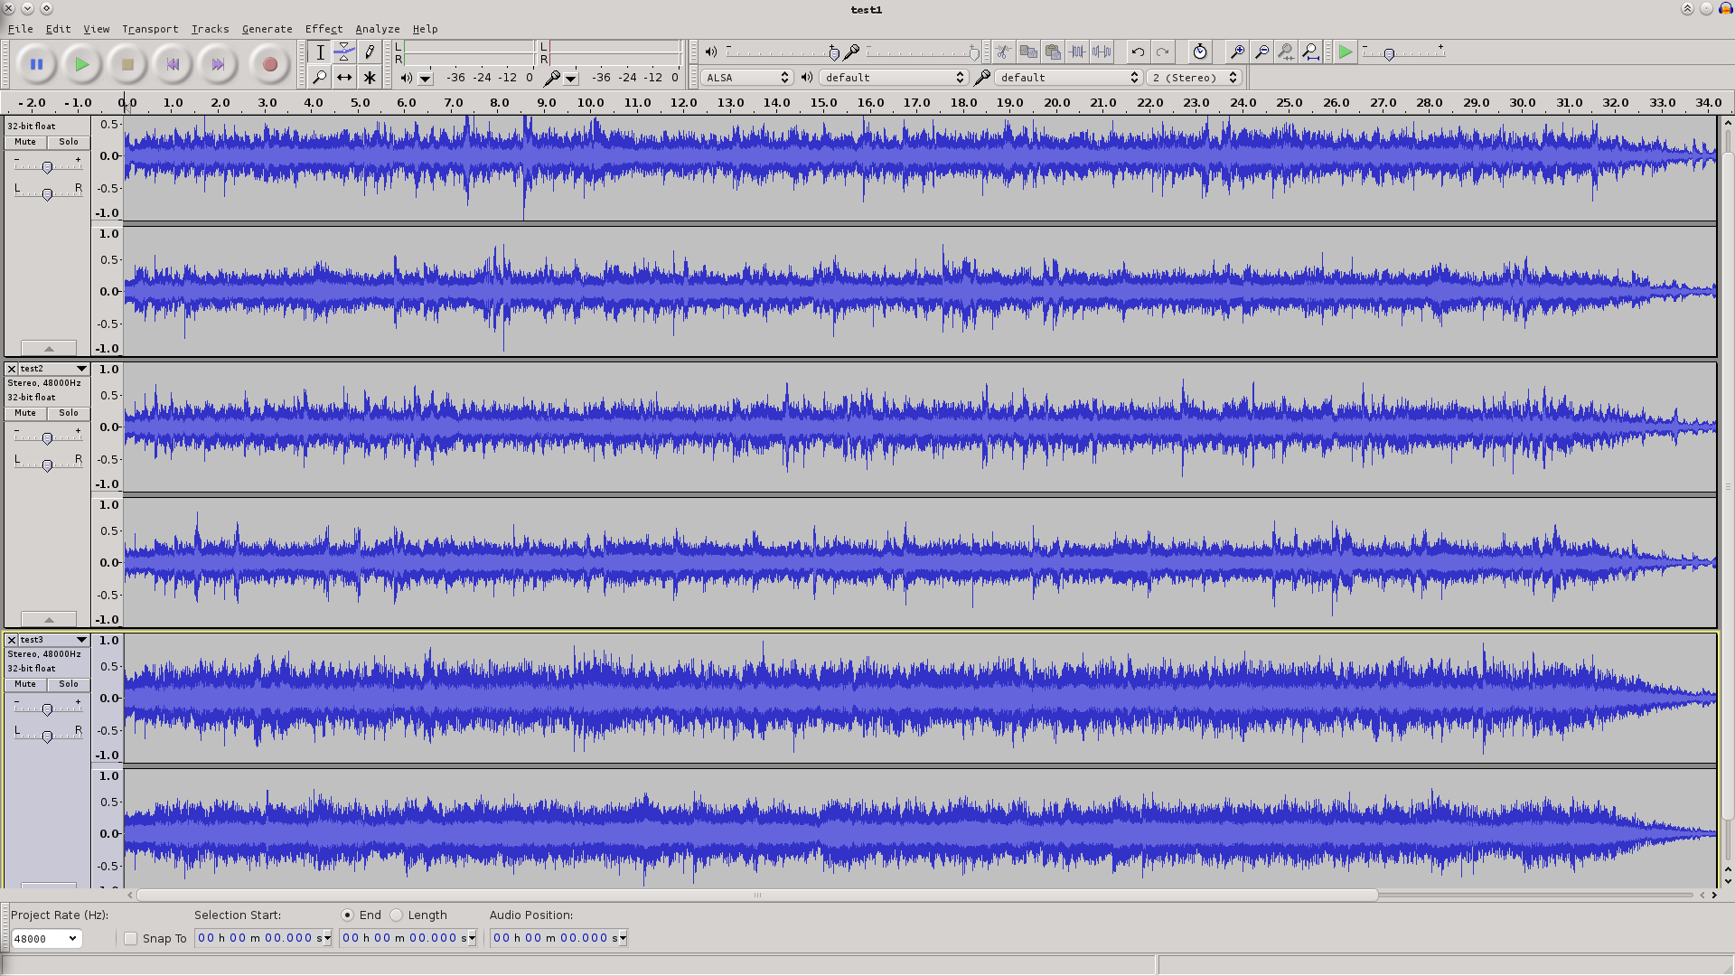
Task: Open the Generate menu
Action: [x=267, y=29]
